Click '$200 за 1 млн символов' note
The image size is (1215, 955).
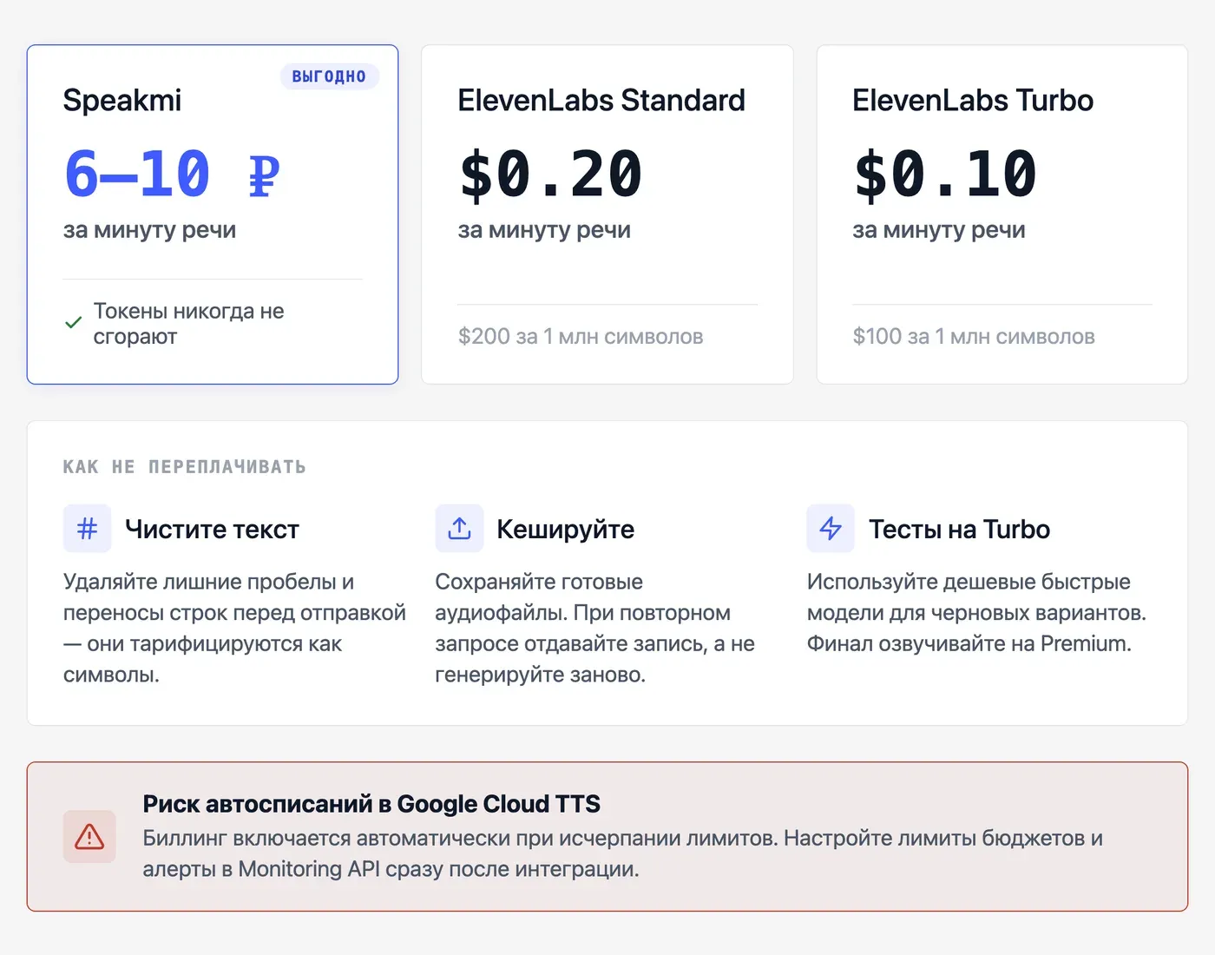(x=581, y=336)
